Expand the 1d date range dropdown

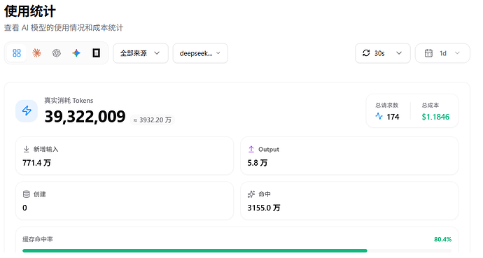[442, 53]
